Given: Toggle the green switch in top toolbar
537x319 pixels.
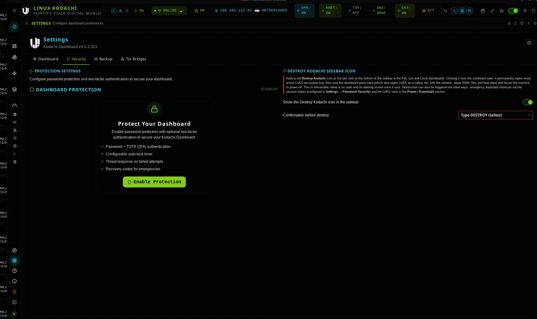Looking at the screenshot, I should click(513, 11).
